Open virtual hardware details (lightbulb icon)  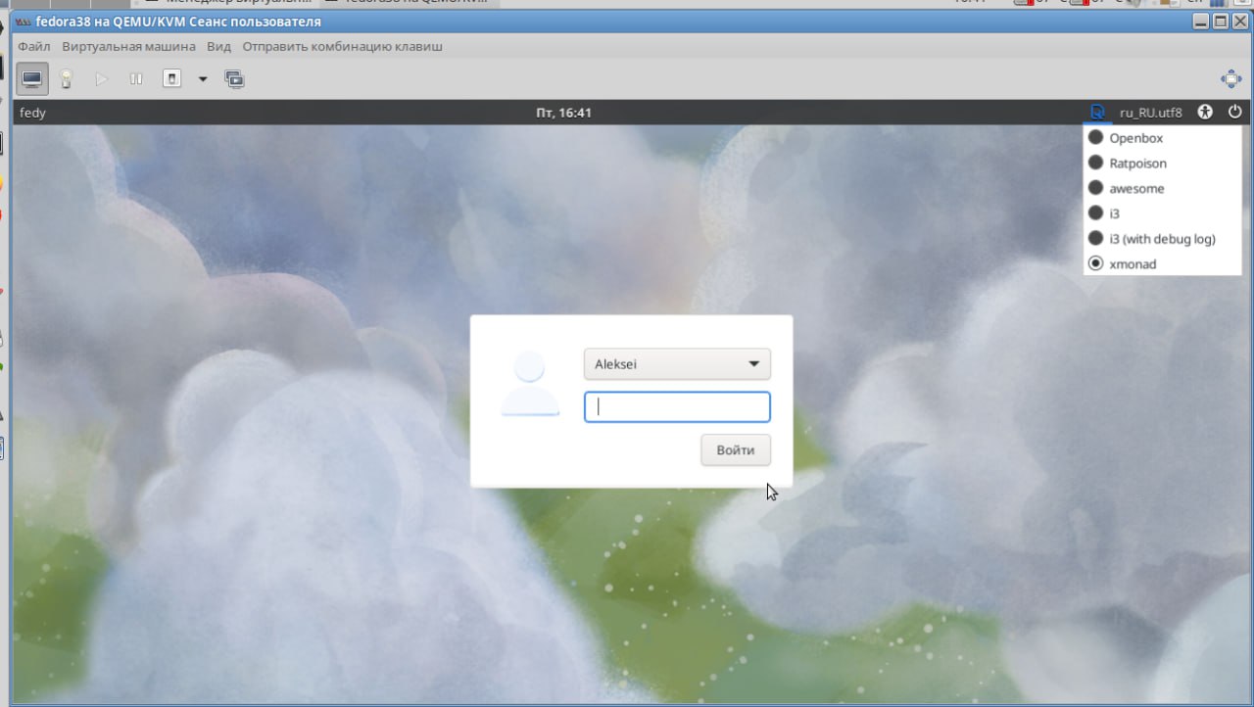coord(67,78)
